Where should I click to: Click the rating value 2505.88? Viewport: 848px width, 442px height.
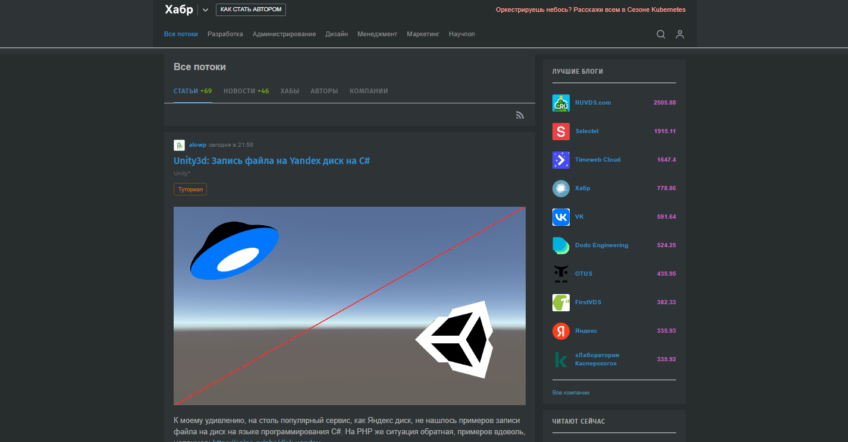tap(665, 103)
